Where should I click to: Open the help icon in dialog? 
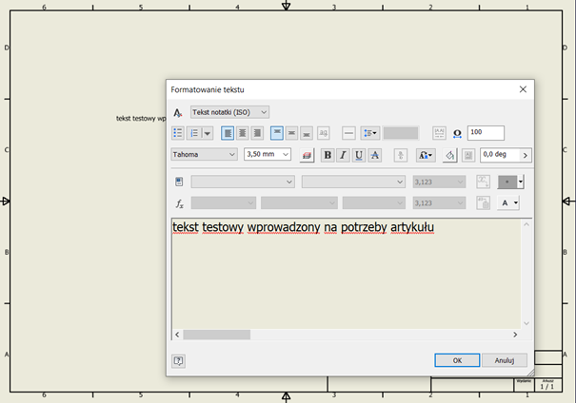[x=178, y=360]
